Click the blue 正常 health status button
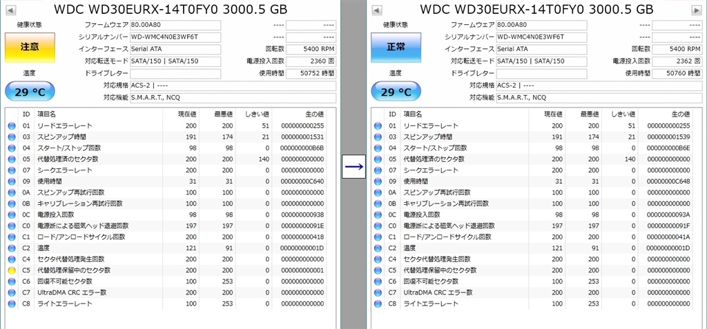 pos(396,48)
